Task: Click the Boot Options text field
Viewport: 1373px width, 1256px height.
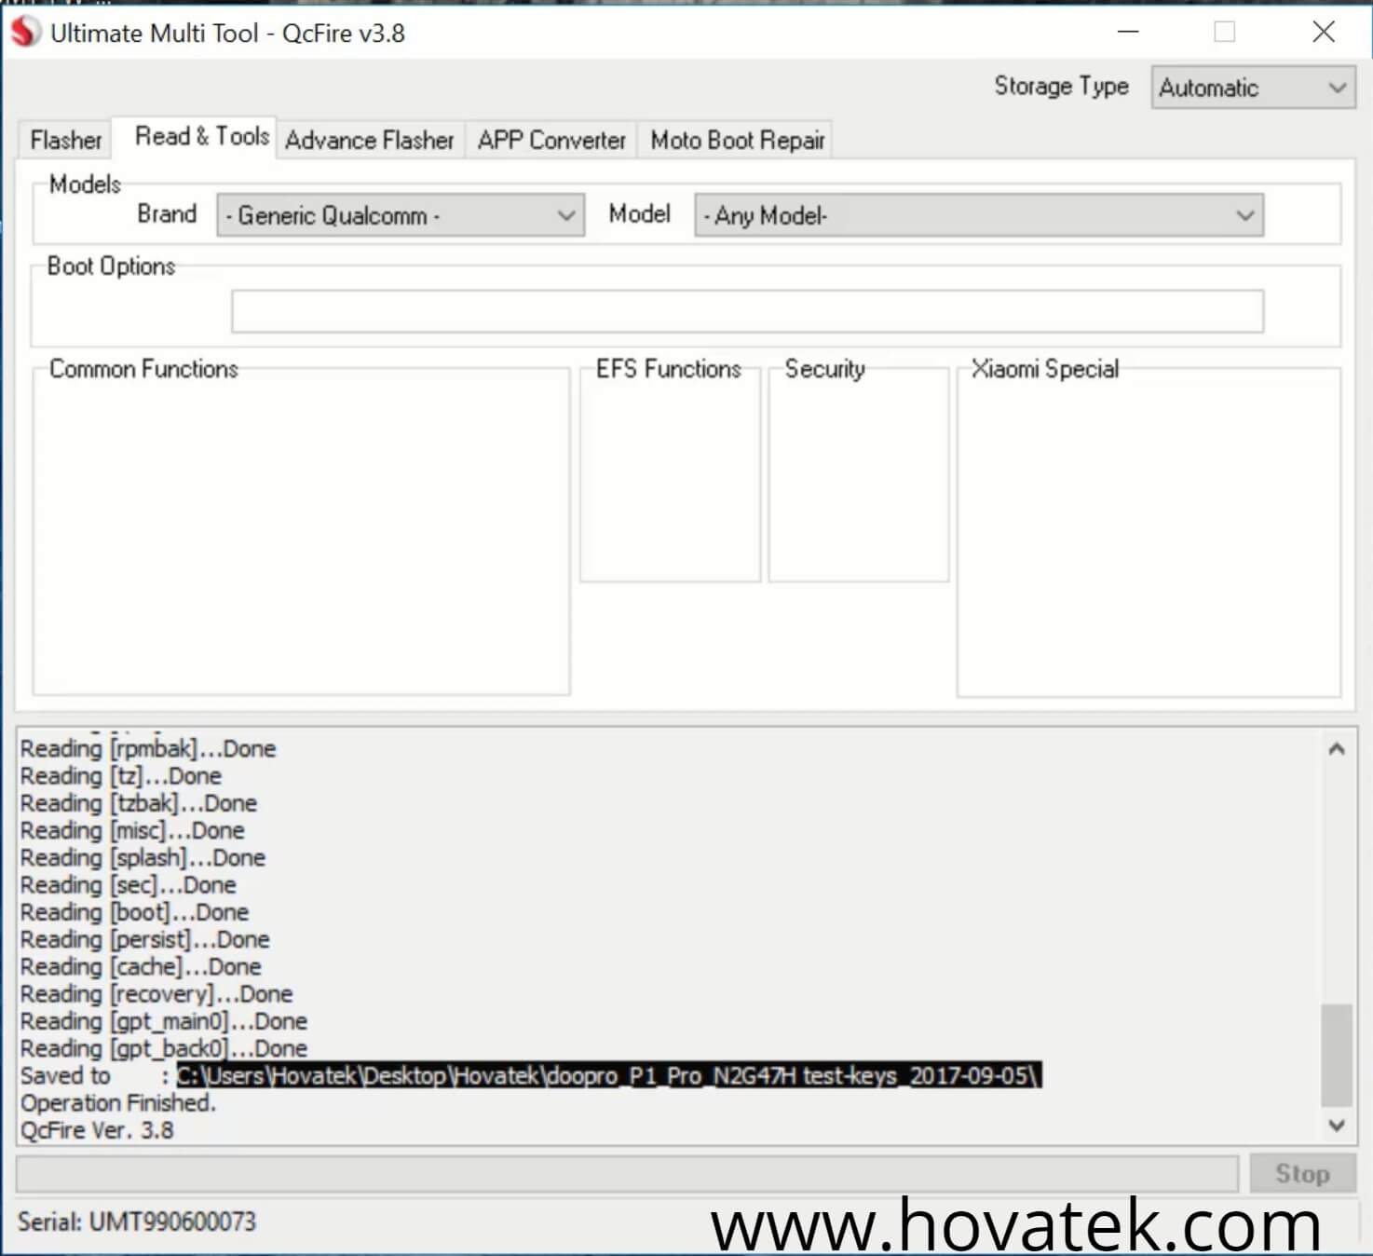Action: (747, 311)
